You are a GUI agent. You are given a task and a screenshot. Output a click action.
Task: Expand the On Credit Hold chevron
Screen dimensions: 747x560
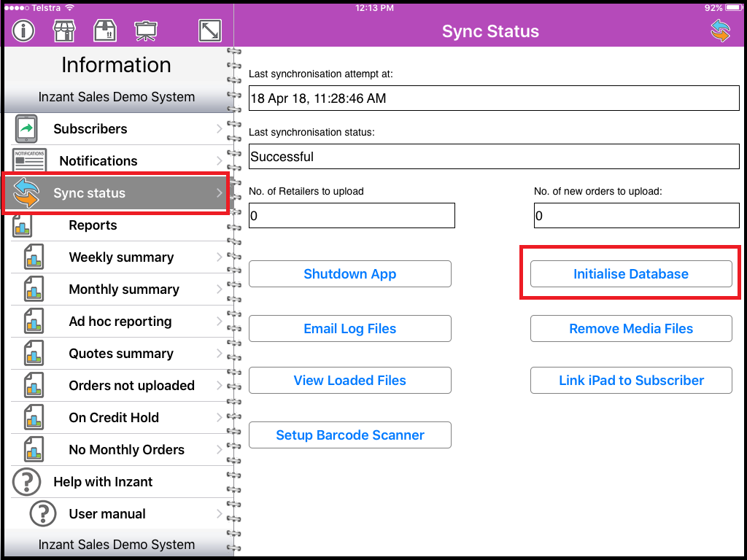point(219,418)
